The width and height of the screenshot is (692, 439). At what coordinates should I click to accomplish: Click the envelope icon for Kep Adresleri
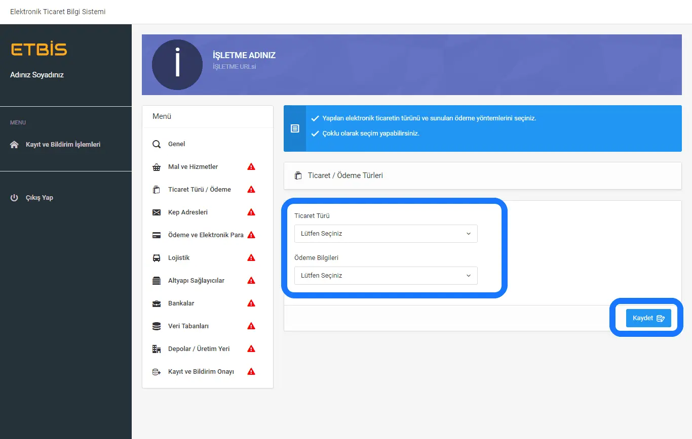pos(157,212)
